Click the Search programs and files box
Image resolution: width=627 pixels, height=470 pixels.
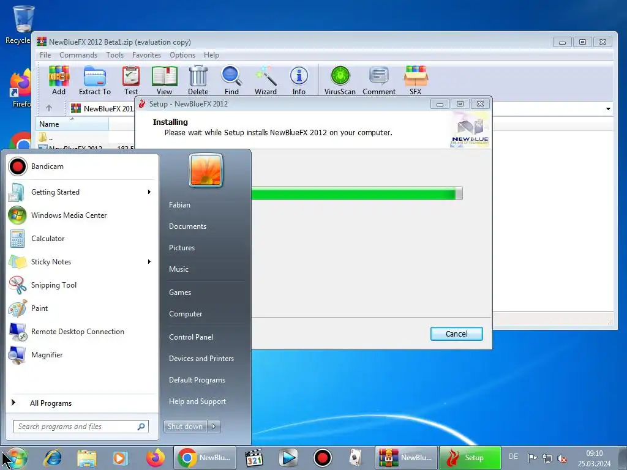tap(80, 427)
